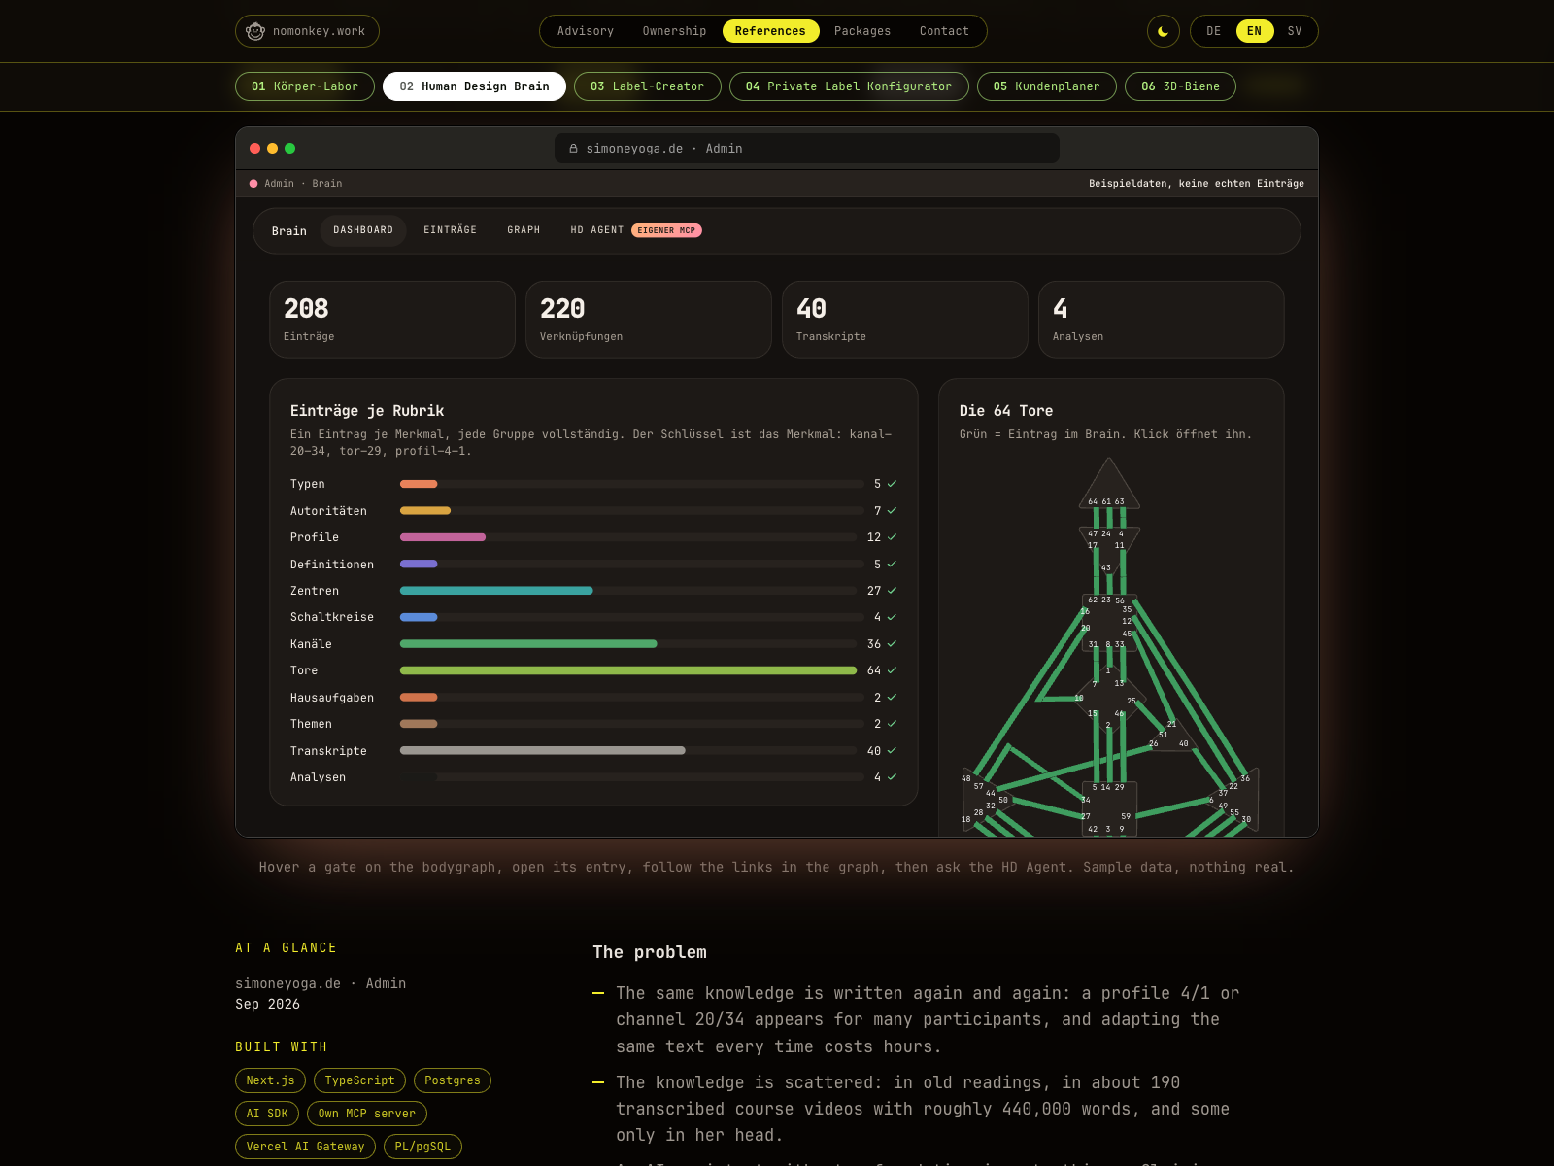Click gate 43 in the bodygraph
The width and height of the screenshot is (1554, 1166).
pyautogui.click(x=1105, y=567)
